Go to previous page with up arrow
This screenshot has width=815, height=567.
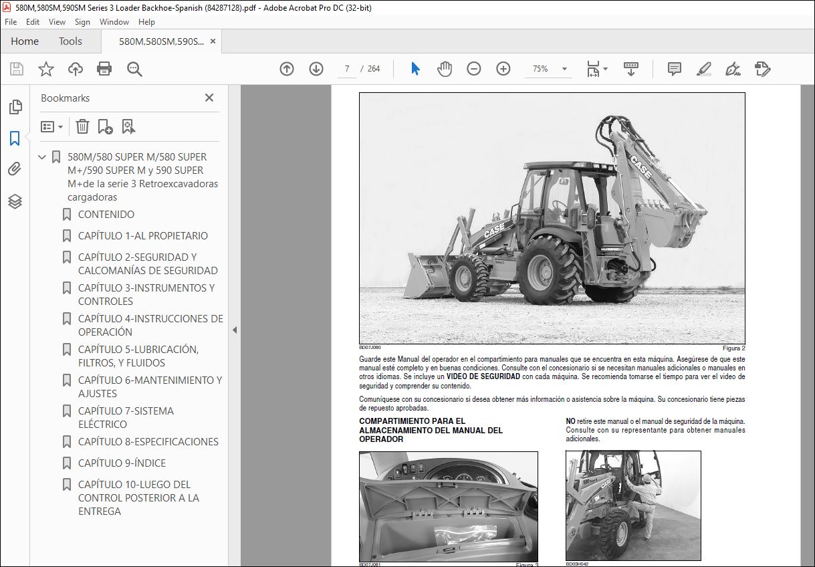pyautogui.click(x=287, y=69)
